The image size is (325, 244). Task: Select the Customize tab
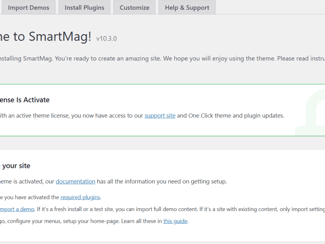click(134, 7)
